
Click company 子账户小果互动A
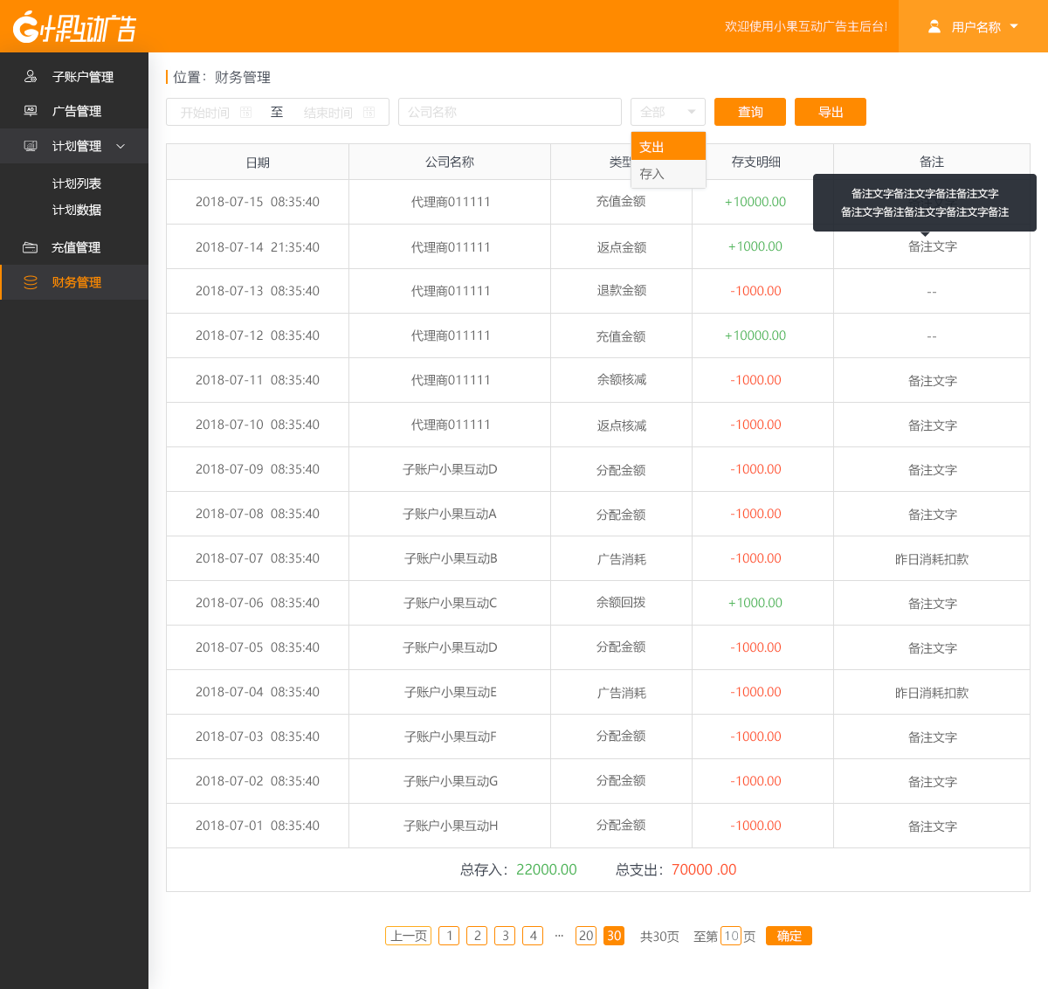(x=450, y=514)
